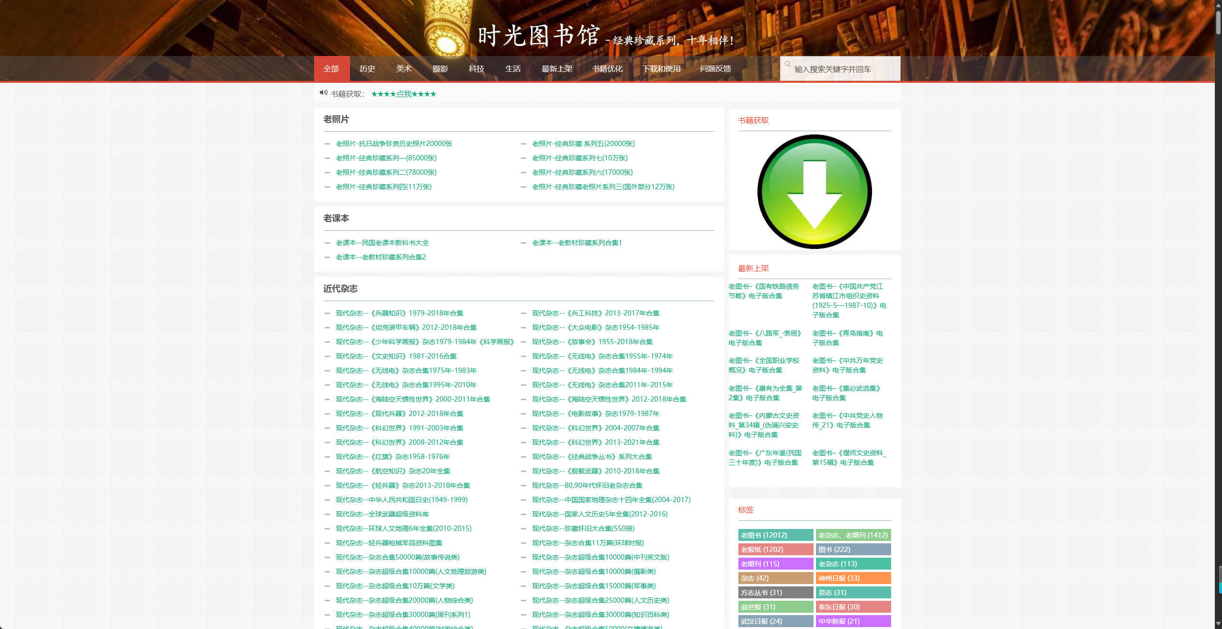Open the 美术 menu item
The height and width of the screenshot is (629, 1222).
point(404,68)
